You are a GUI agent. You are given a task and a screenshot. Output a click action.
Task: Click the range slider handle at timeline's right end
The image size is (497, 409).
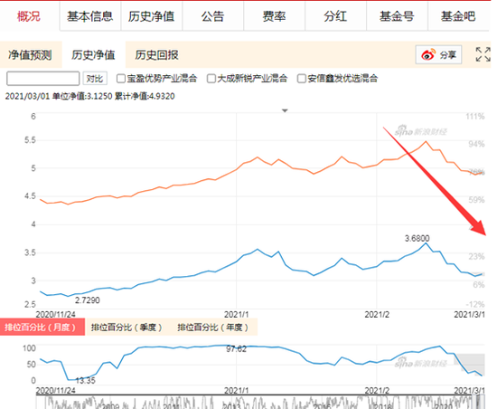[482, 403]
